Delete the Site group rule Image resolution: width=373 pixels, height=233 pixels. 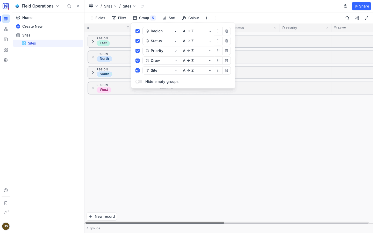tap(226, 70)
